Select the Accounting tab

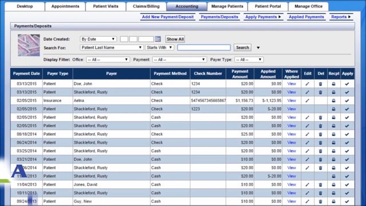[x=187, y=6]
